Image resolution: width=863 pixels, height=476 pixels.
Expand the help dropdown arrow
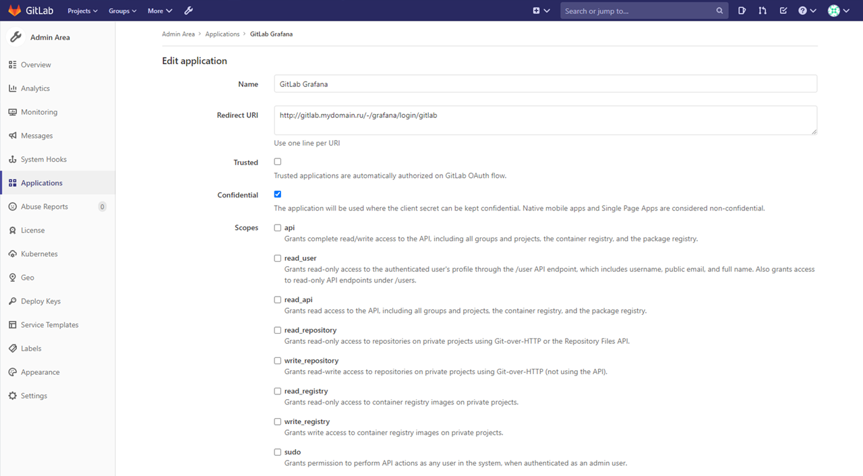point(813,11)
